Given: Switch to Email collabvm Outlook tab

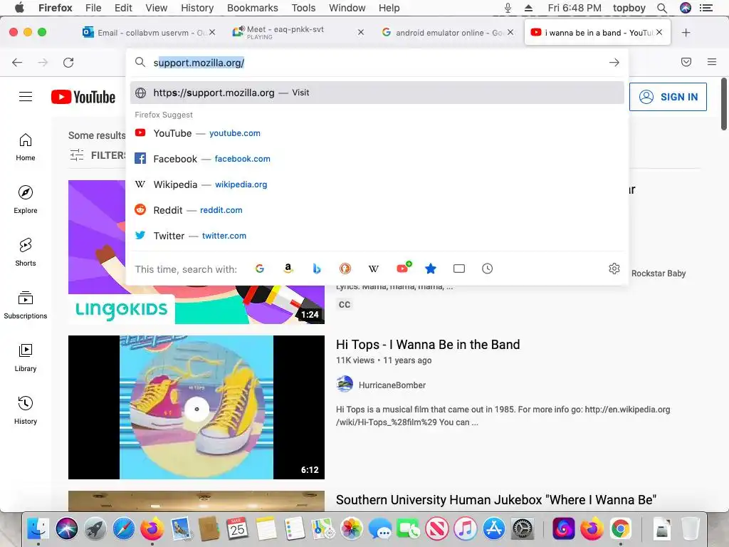Looking at the screenshot, I should coord(148,33).
